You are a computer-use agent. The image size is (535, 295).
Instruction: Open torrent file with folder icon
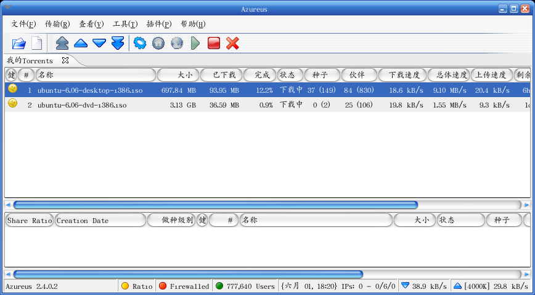(18, 43)
